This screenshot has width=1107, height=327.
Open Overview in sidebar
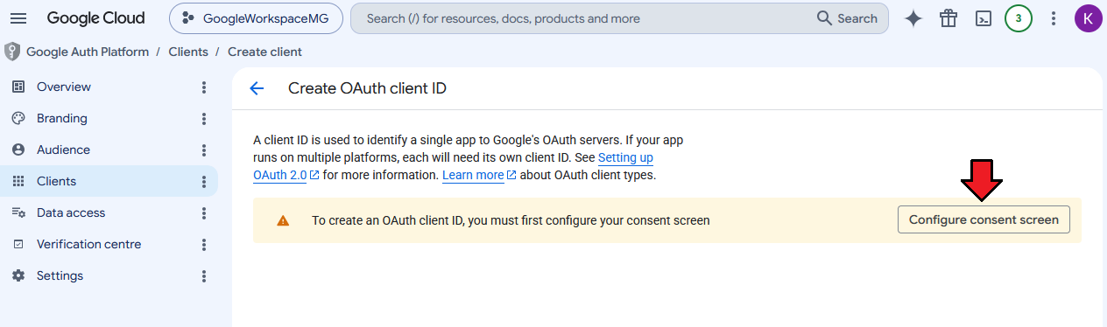(109, 87)
